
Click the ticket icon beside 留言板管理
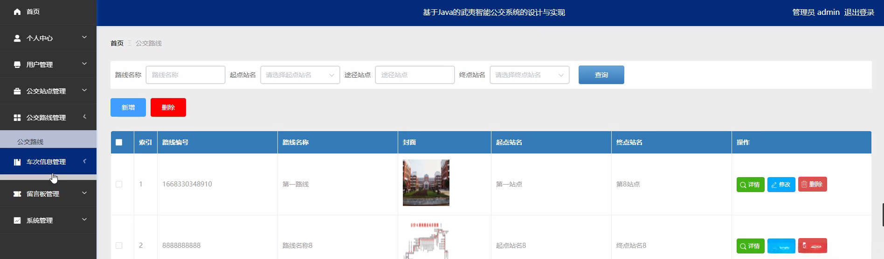click(x=17, y=194)
